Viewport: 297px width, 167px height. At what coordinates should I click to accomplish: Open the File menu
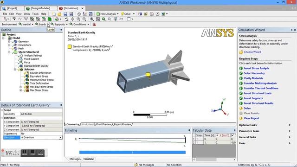[5, 14]
